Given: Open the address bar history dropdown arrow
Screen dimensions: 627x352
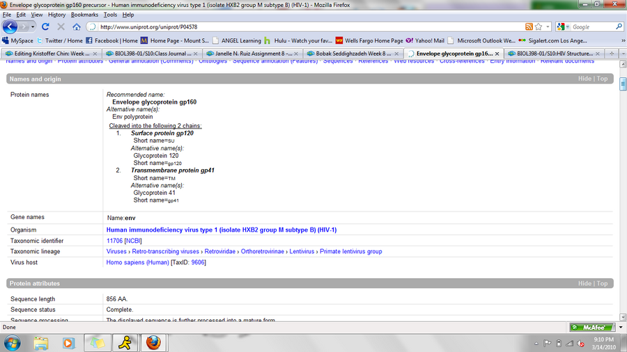Looking at the screenshot, I should click(548, 26).
